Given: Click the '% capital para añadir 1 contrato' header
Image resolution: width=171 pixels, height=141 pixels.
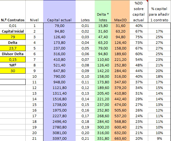Looking at the screenshot, I should tap(159, 11).
